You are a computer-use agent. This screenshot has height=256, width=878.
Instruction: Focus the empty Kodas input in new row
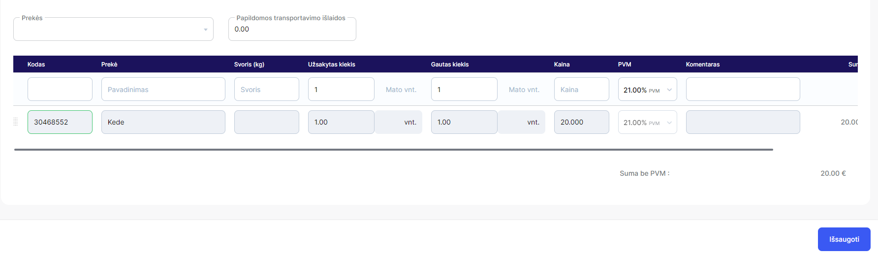click(x=60, y=89)
